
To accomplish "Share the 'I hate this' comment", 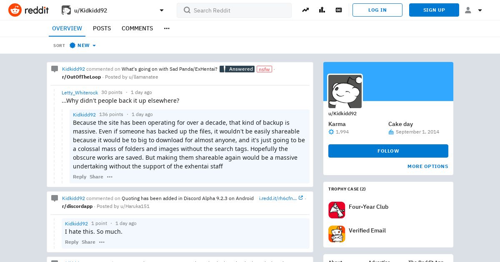I will click(x=88, y=242).
